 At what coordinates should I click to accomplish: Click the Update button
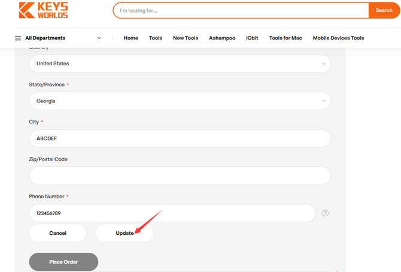124,233
